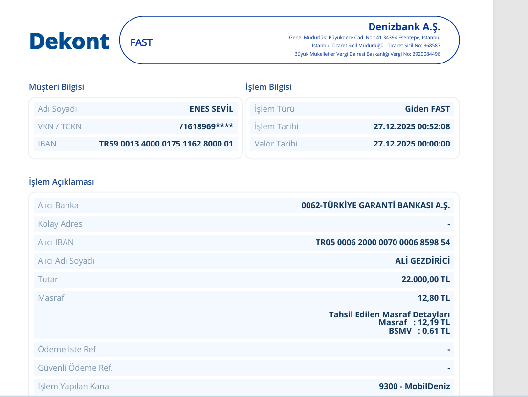Click the Masraf row label on the left
The image size is (528, 397).
tap(51, 298)
